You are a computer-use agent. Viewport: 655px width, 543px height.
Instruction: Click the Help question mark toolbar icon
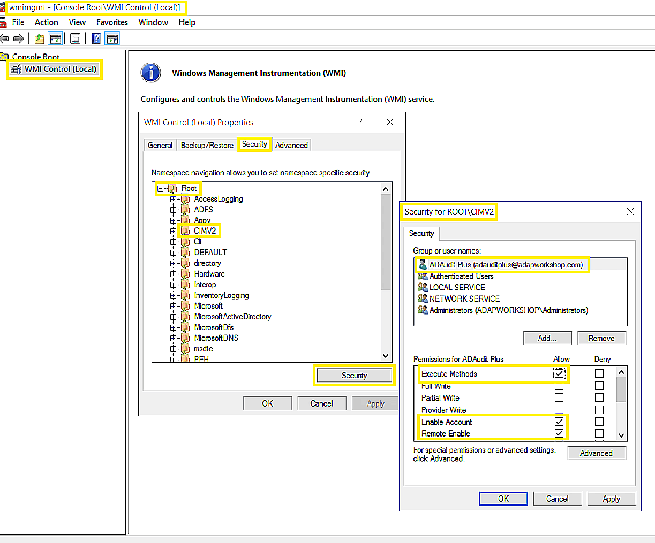96,39
